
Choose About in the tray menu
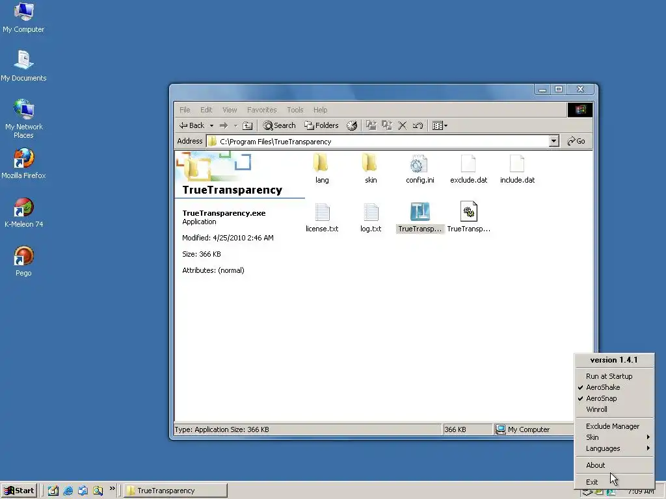click(614, 465)
